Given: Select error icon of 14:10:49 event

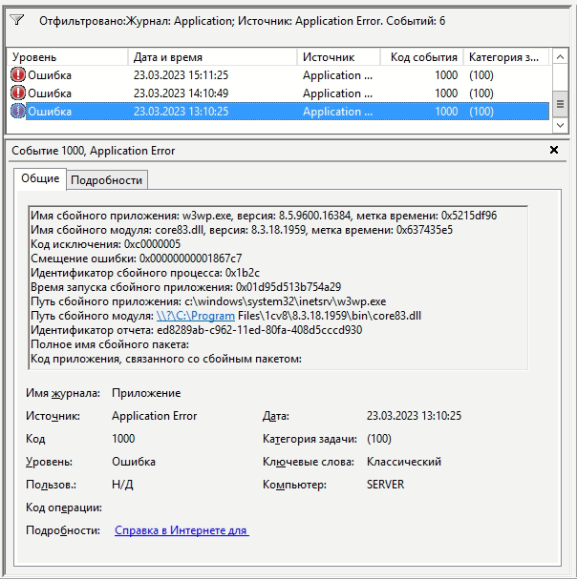Looking at the screenshot, I should [18, 93].
